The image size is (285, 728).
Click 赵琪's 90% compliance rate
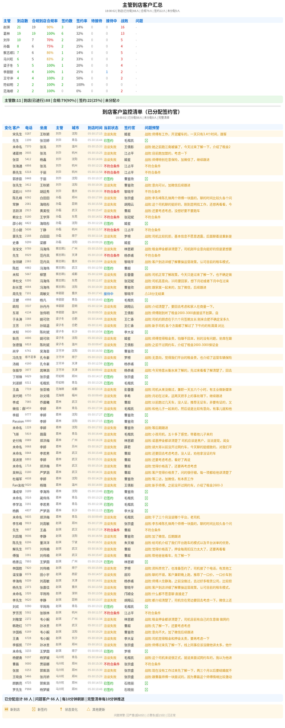tap(50, 27)
